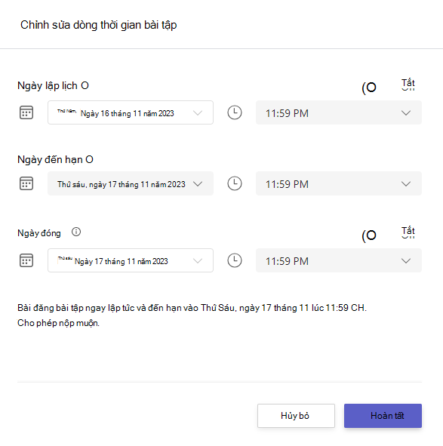Open the schedule date dropdown showing Ngày 16 tháng 11
The width and height of the screenshot is (443, 446).
click(x=131, y=112)
